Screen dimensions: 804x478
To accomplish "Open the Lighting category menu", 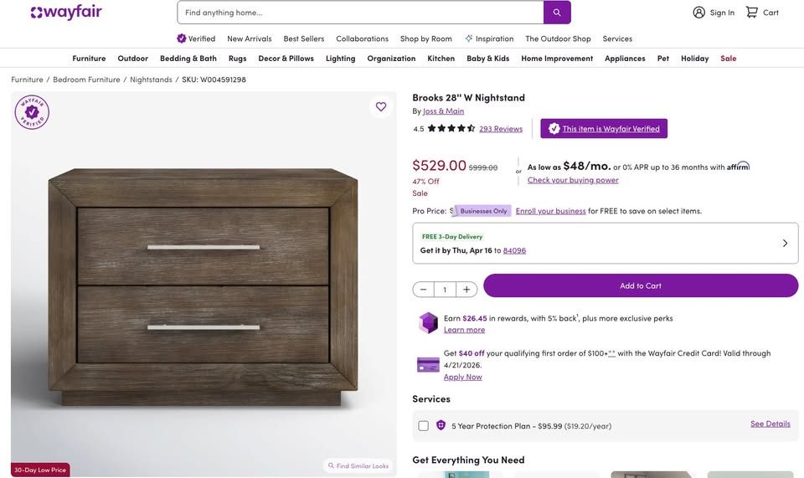I will [340, 58].
